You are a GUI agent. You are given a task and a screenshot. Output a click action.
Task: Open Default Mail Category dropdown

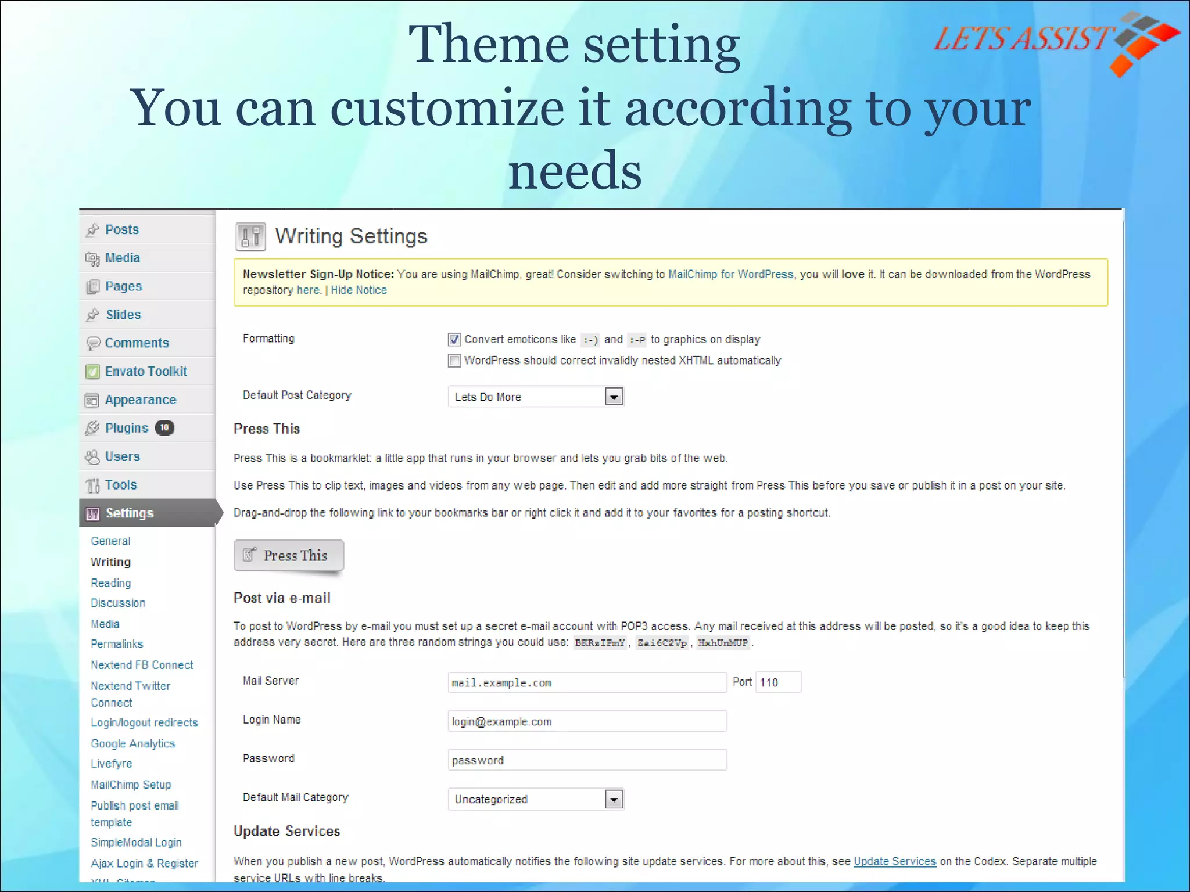point(536,799)
